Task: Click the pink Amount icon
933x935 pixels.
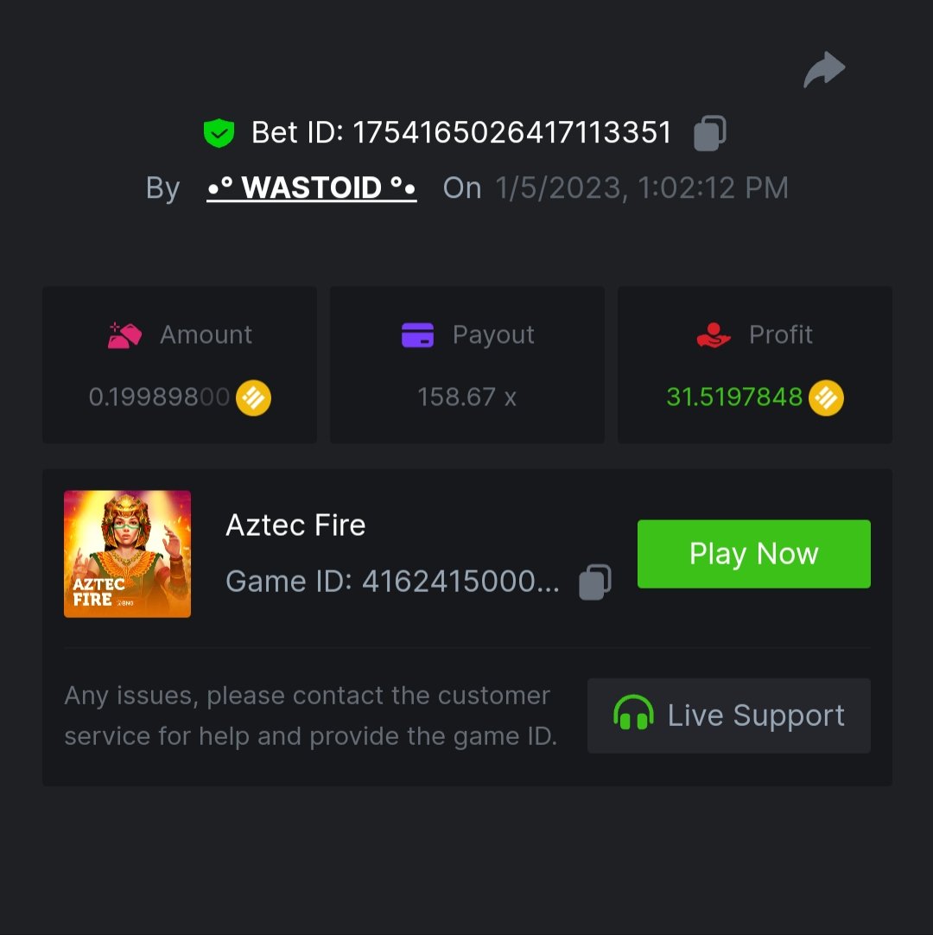Action: [124, 335]
